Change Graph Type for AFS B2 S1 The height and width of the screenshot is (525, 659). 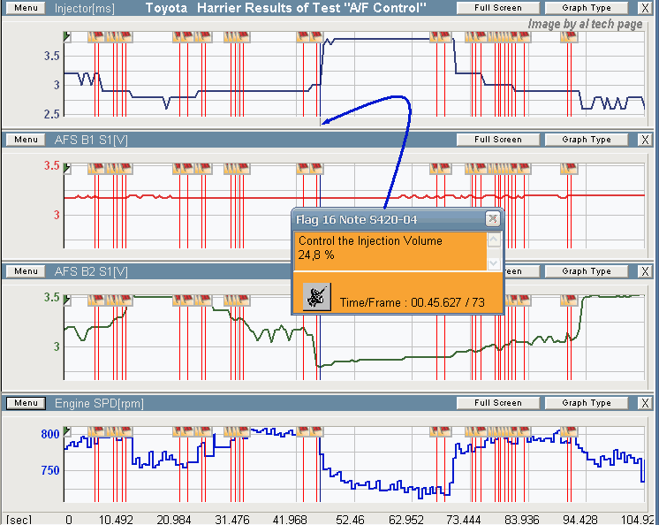[587, 271]
